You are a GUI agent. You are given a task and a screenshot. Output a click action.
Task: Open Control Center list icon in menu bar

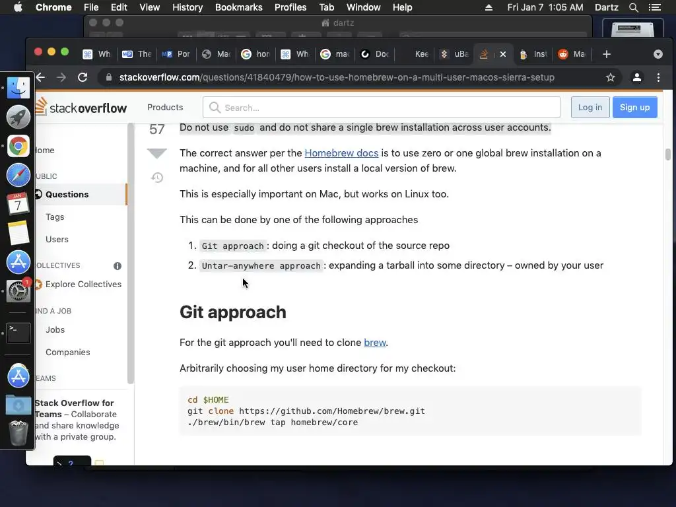coord(654,7)
